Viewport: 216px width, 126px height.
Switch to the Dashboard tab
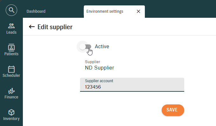tap(36, 11)
